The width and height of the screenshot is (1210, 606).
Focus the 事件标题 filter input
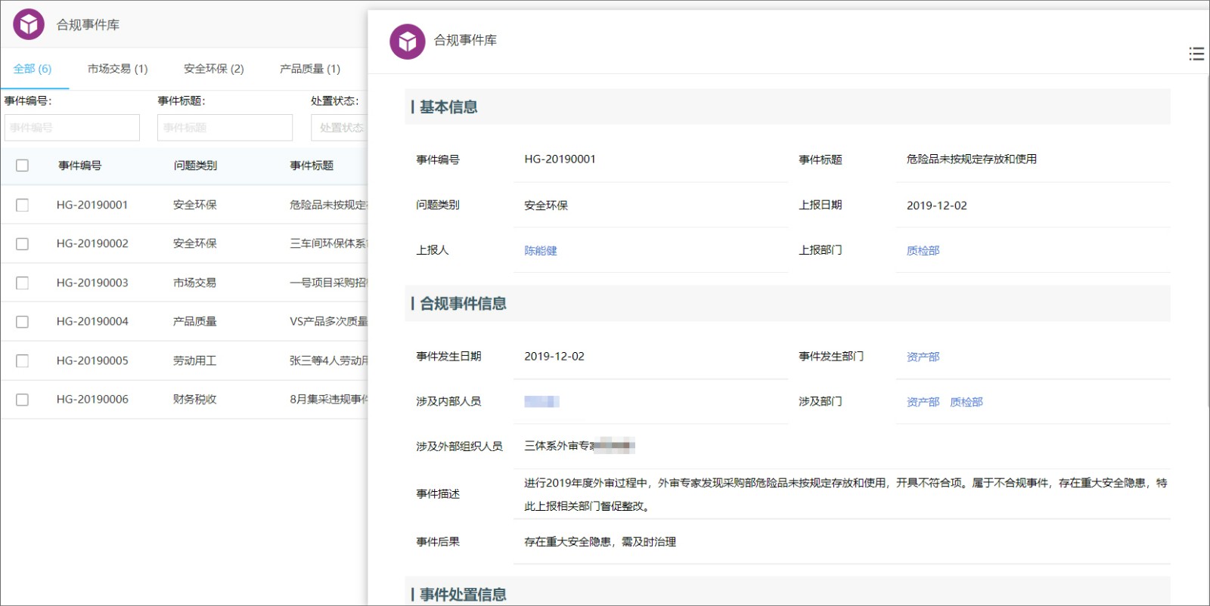click(225, 128)
